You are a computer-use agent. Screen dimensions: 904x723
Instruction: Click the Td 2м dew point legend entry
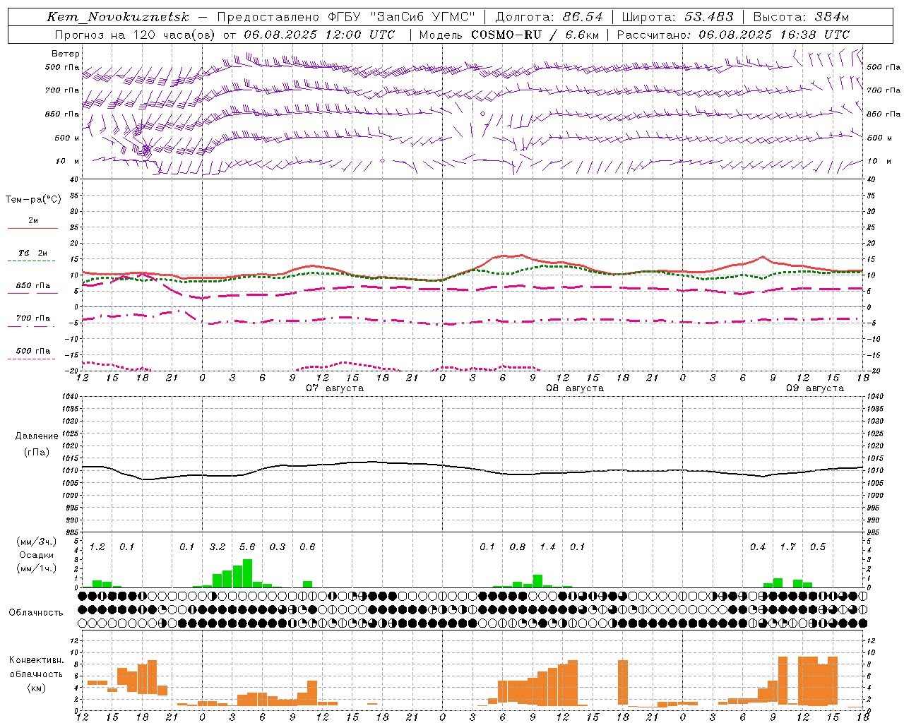pos(33,253)
